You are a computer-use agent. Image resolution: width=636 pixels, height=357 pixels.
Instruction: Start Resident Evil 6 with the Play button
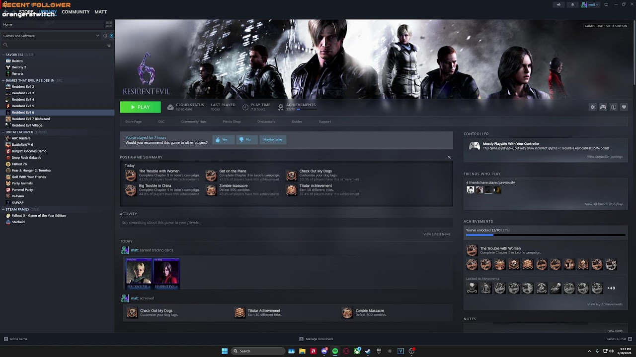click(x=140, y=107)
